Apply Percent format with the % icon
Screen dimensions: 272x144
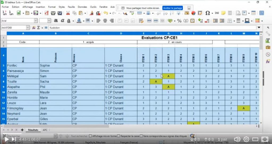tap(179, 21)
